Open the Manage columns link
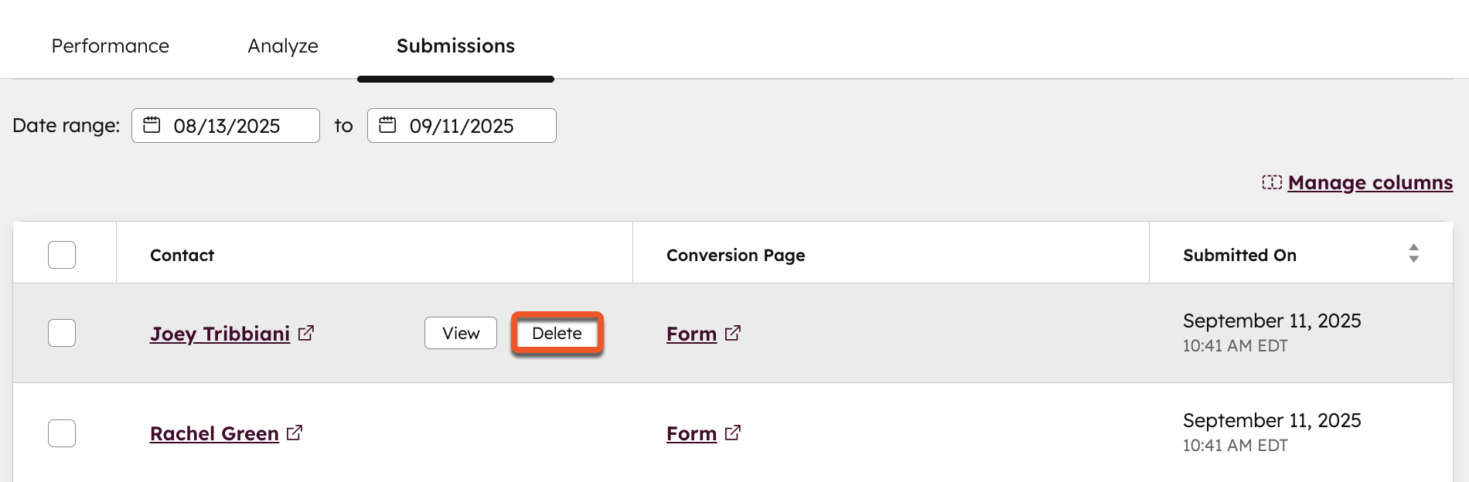Screen dimensions: 1469x482 (1369, 182)
